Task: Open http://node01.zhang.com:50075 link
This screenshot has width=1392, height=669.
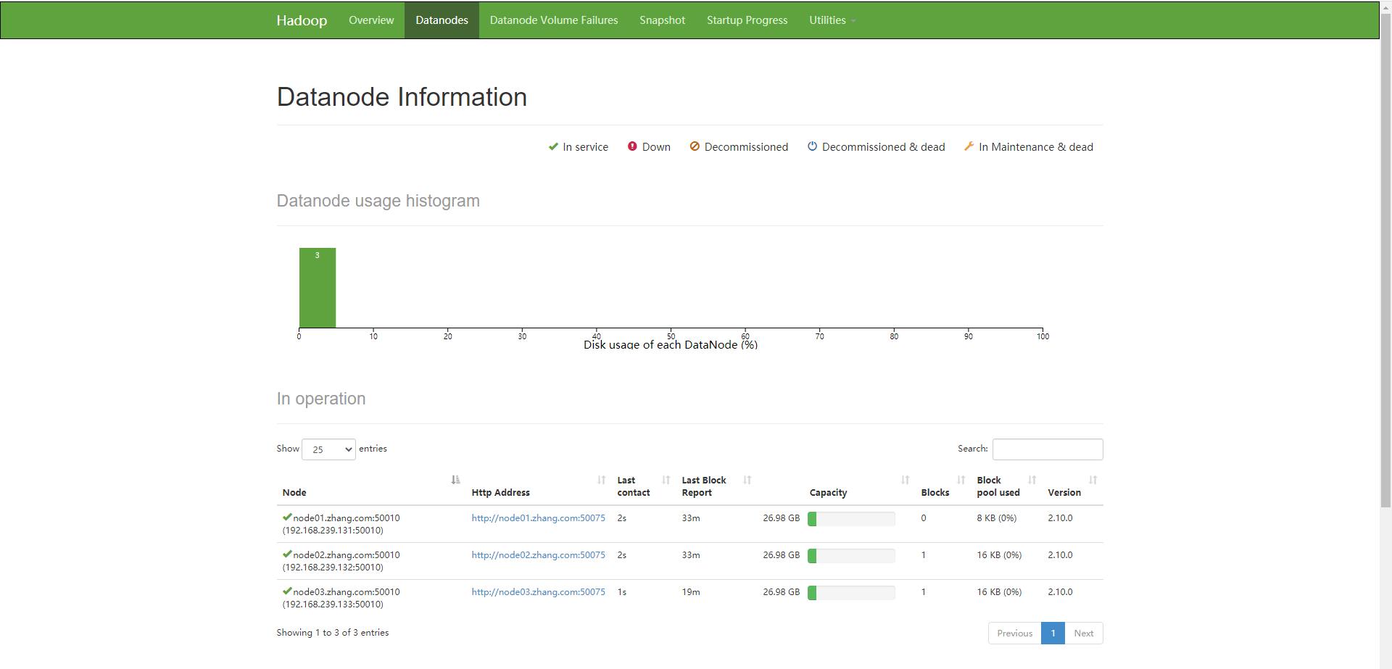Action: coord(538,518)
